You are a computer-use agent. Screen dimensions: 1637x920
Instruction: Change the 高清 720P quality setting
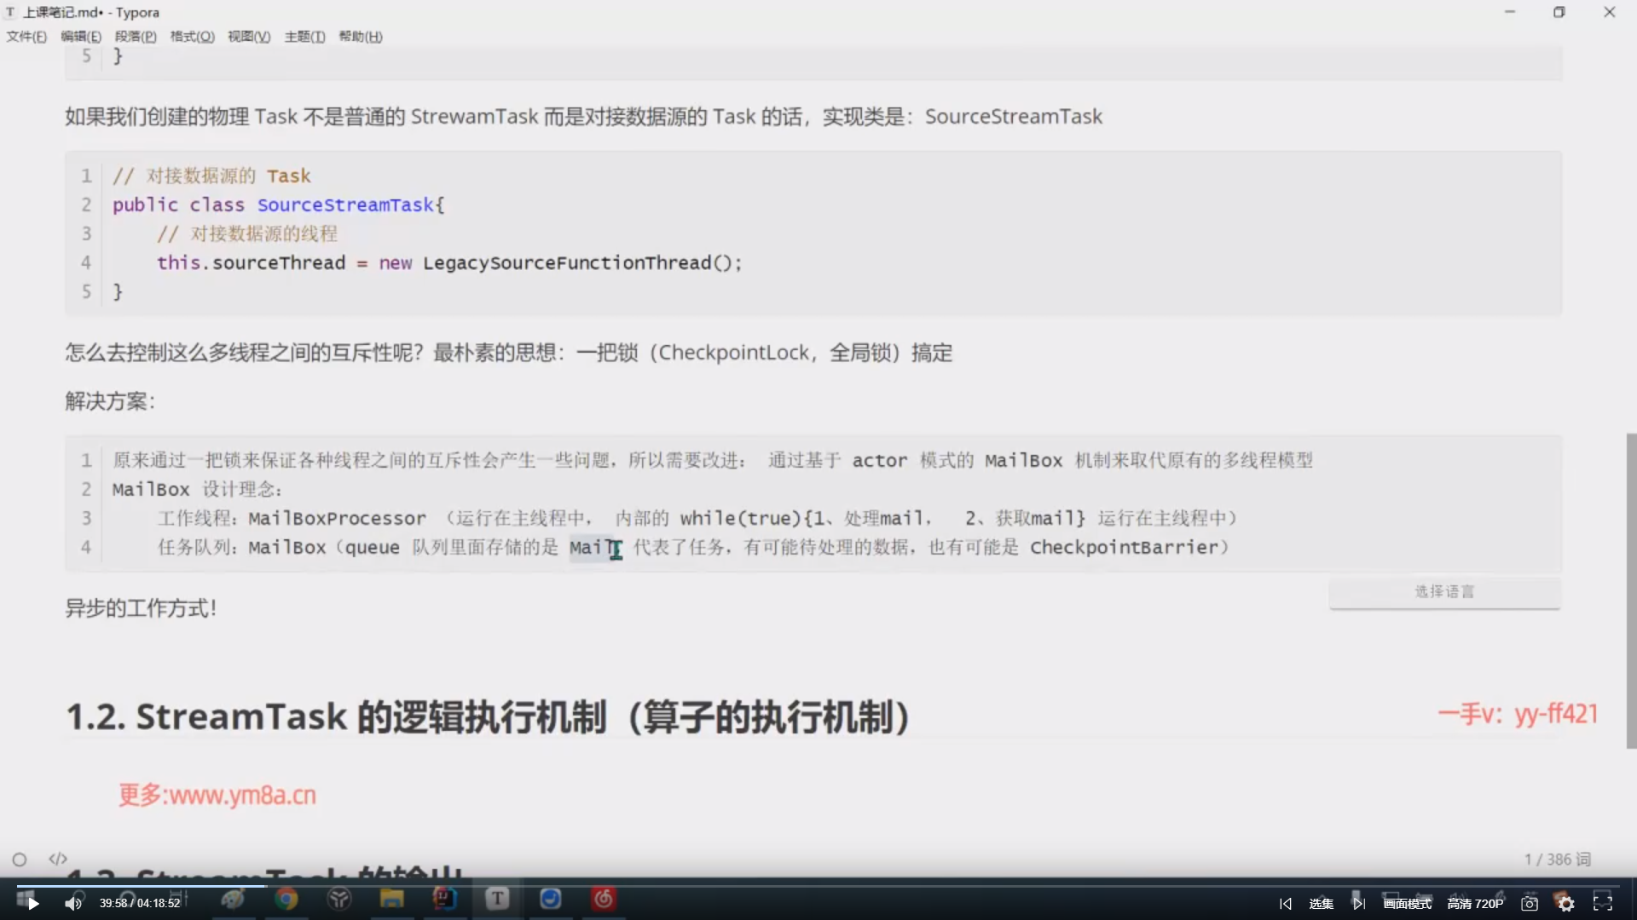[1475, 904]
